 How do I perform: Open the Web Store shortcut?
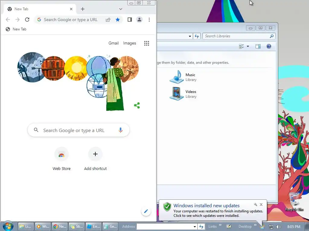pos(62,159)
